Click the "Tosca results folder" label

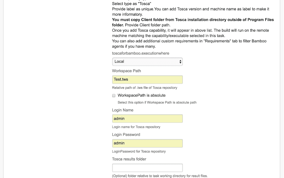129,159
